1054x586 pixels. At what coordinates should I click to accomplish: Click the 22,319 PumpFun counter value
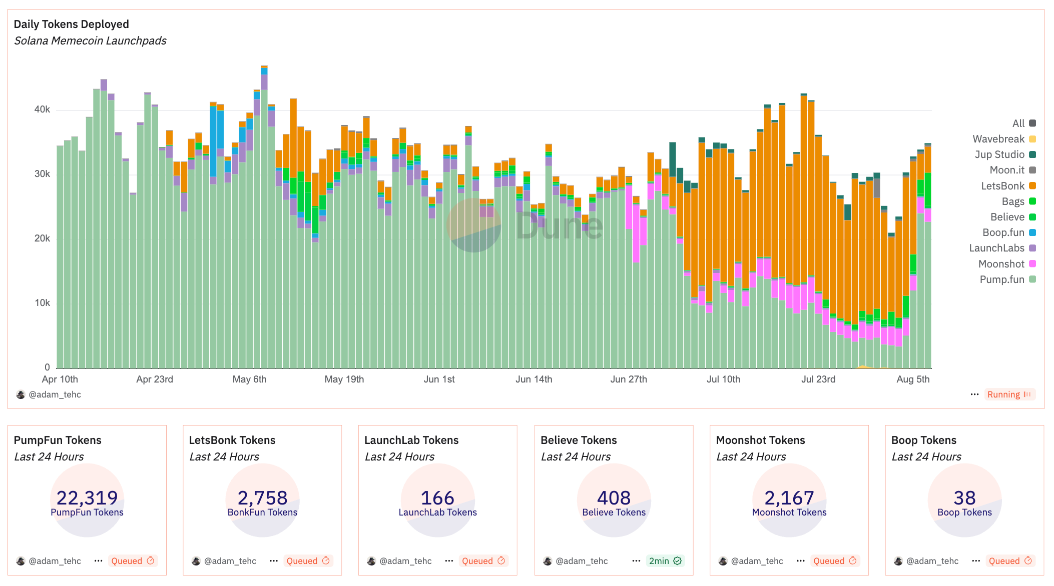click(87, 498)
